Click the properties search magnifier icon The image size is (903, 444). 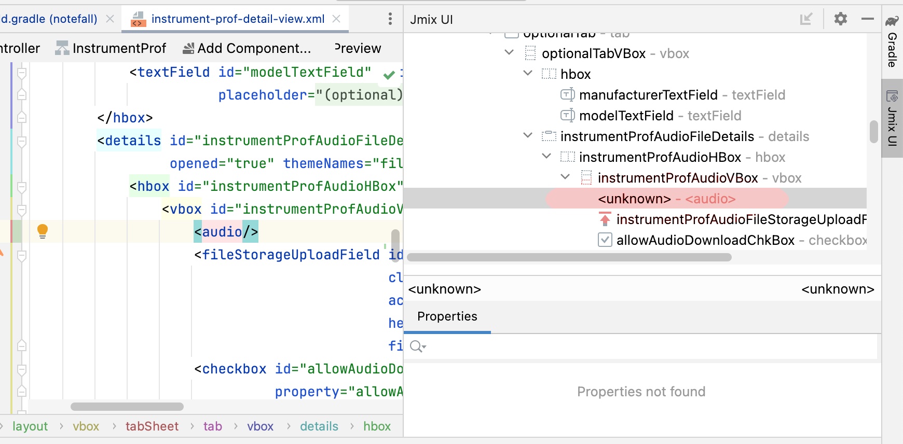coord(417,346)
